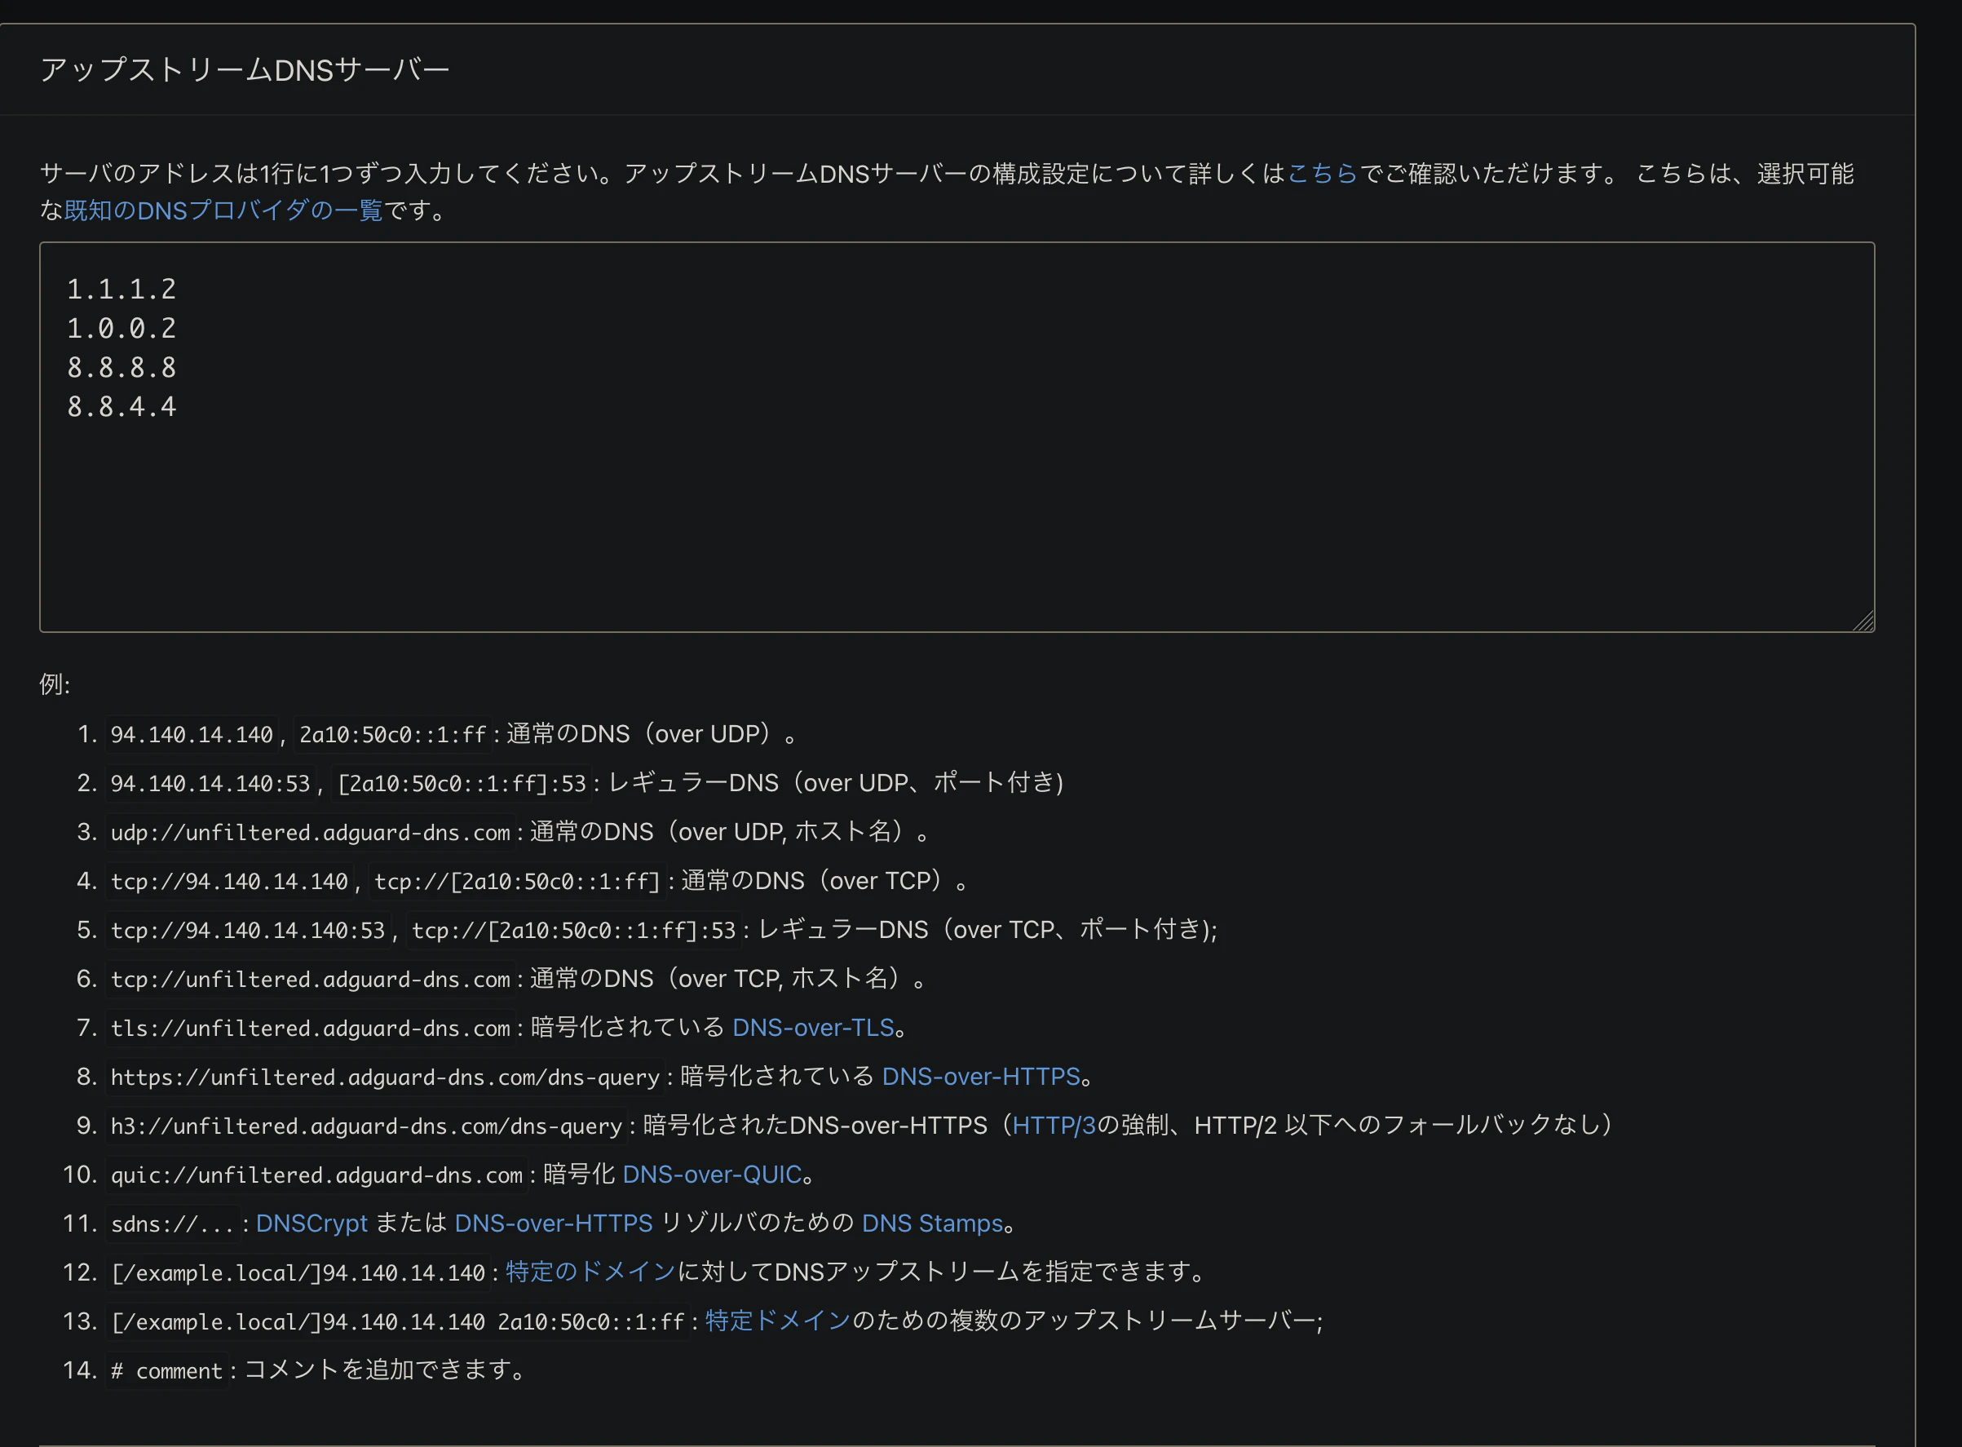Click inside the upstream DNS servers text area
The image size is (1962, 1447).
[x=957, y=437]
